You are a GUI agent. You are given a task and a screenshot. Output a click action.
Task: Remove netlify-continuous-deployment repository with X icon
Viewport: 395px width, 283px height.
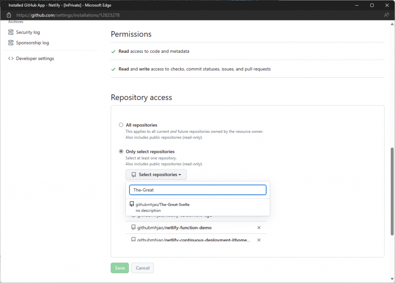259,240
